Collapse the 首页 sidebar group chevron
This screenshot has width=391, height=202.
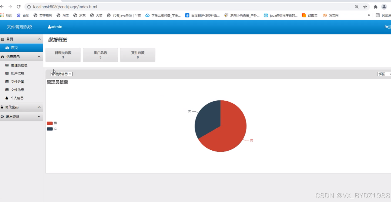39,39
